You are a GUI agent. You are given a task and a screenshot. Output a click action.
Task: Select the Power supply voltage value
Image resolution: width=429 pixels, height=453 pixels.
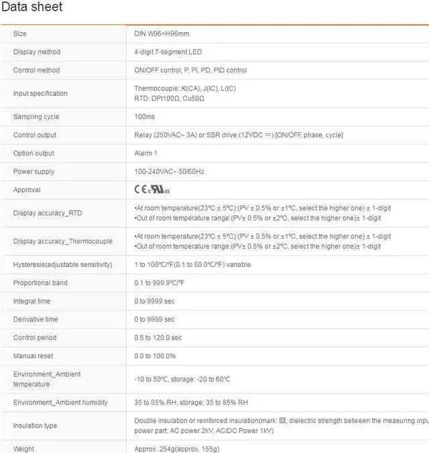(169, 172)
